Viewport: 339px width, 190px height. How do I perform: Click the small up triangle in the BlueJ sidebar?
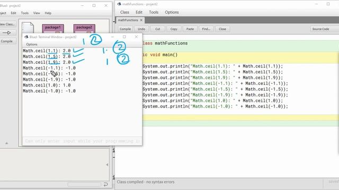click(x=6, y=143)
